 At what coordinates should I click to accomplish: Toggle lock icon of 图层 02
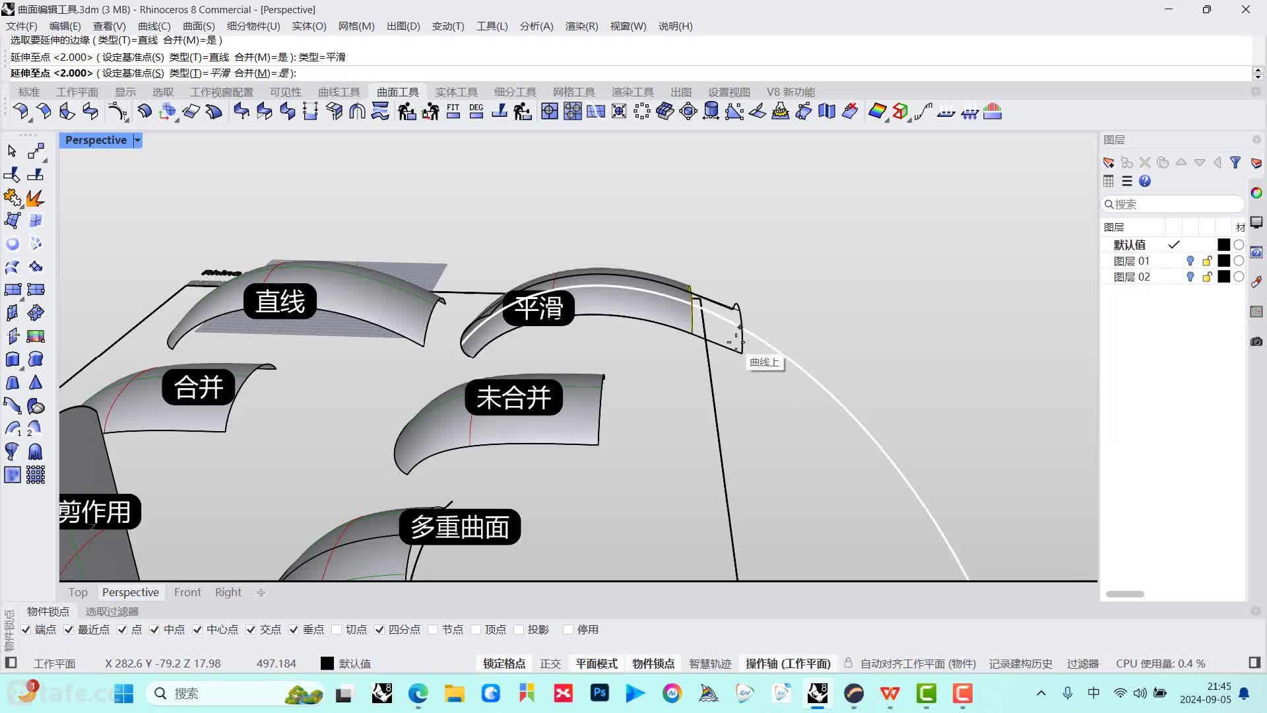[1207, 277]
